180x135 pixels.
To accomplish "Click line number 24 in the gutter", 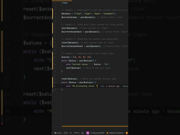I will (55, 86).
